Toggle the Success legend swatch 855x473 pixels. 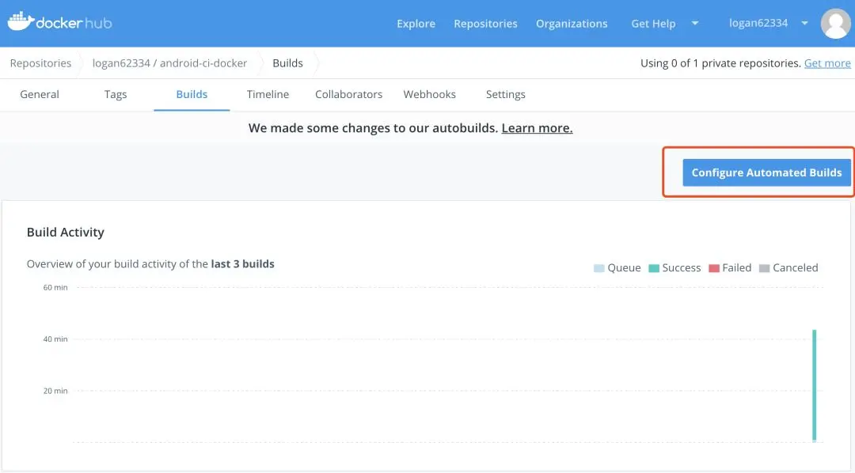pyautogui.click(x=654, y=268)
